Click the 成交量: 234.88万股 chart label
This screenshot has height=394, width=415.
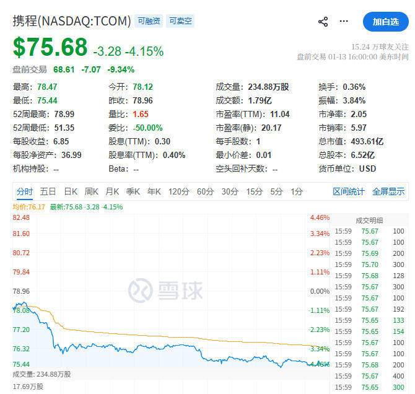tap(41, 374)
